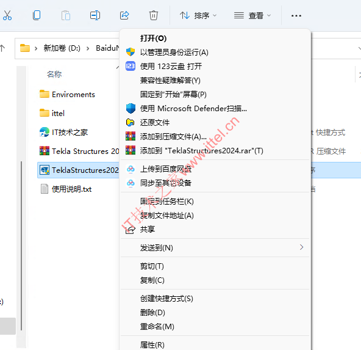Viewport: 361px width, 350px height.
Task: Open the 排序 sort dropdown
Action: 198,16
